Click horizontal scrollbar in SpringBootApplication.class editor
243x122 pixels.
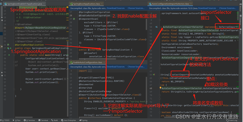(x=97, y=59)
